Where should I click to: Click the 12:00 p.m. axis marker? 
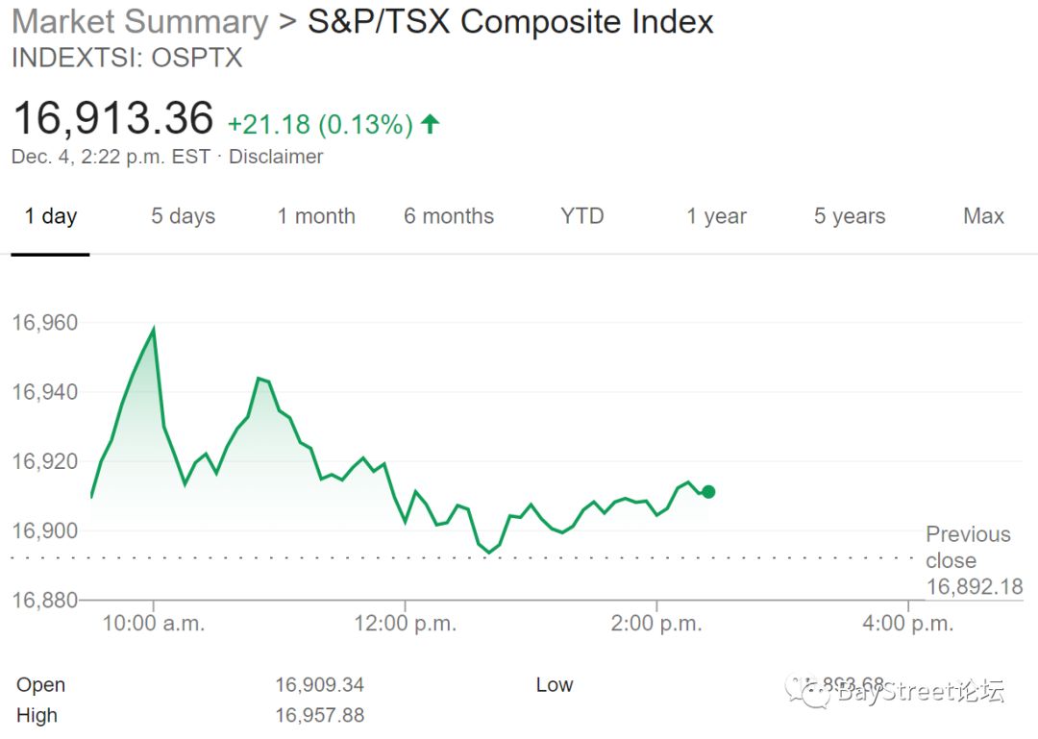coord(406,623)
